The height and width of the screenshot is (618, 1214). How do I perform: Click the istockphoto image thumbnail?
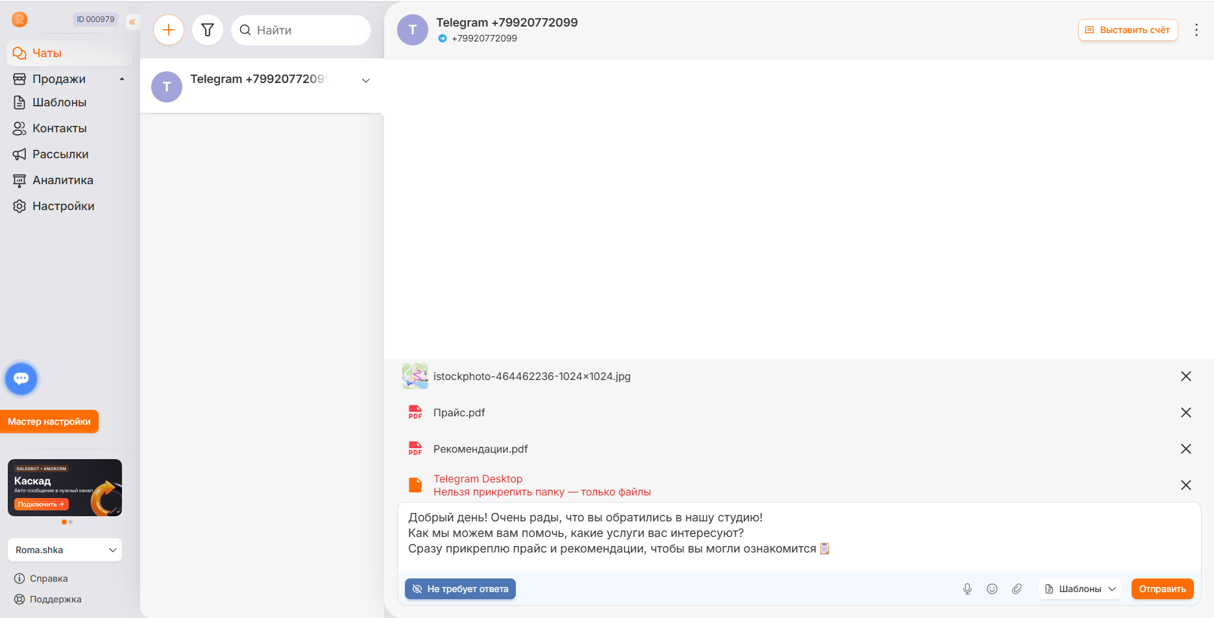coord(415,376)
